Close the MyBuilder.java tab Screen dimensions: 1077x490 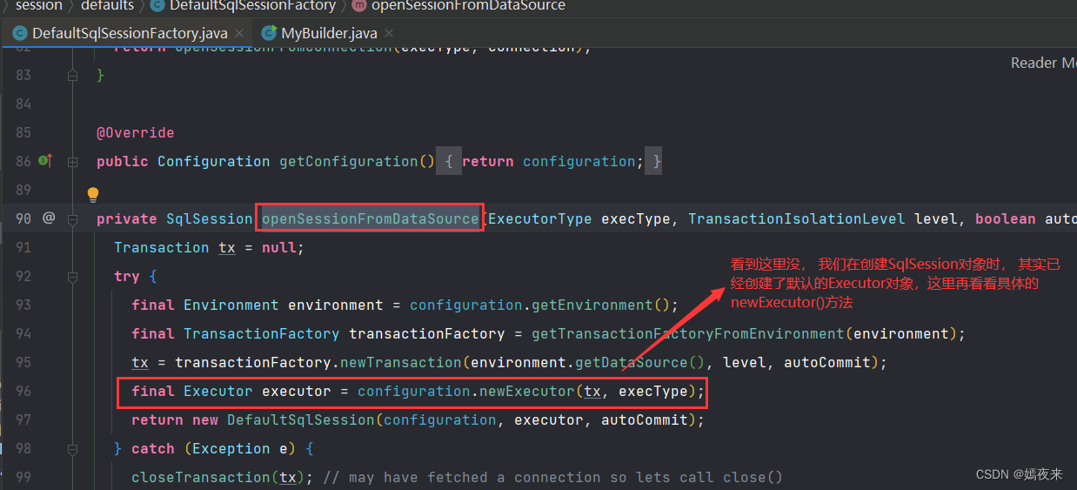pyautogui.click(x=389, y=33)
